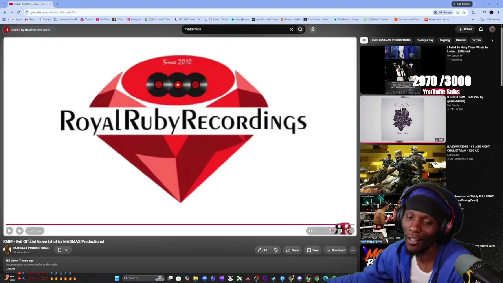Share the KMM Evil video
503x283 pixels.
click(x=292, y=250)
